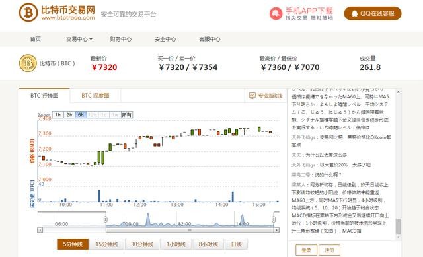Click the chat panel scroll down arrow

coord(398,237)
